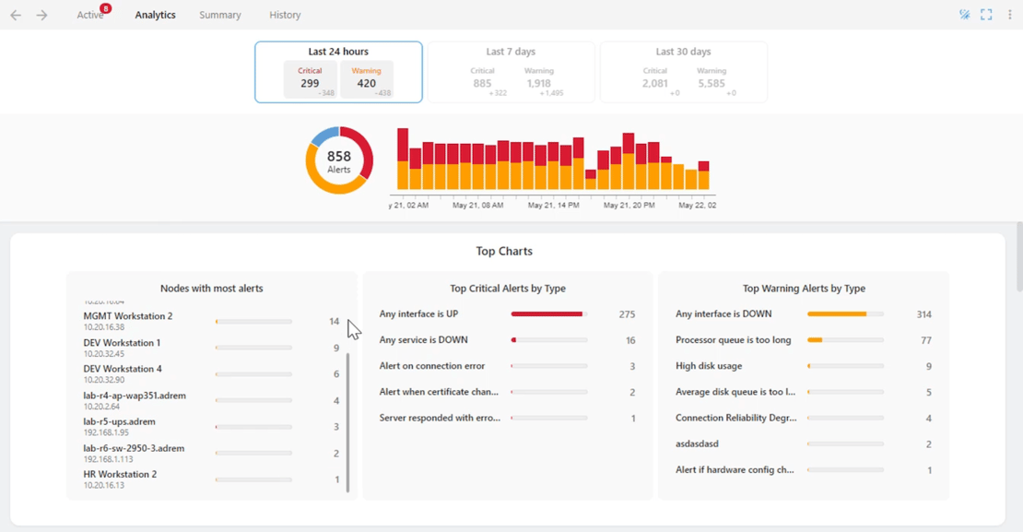Open the Summary tab

[x=219, y=15]
